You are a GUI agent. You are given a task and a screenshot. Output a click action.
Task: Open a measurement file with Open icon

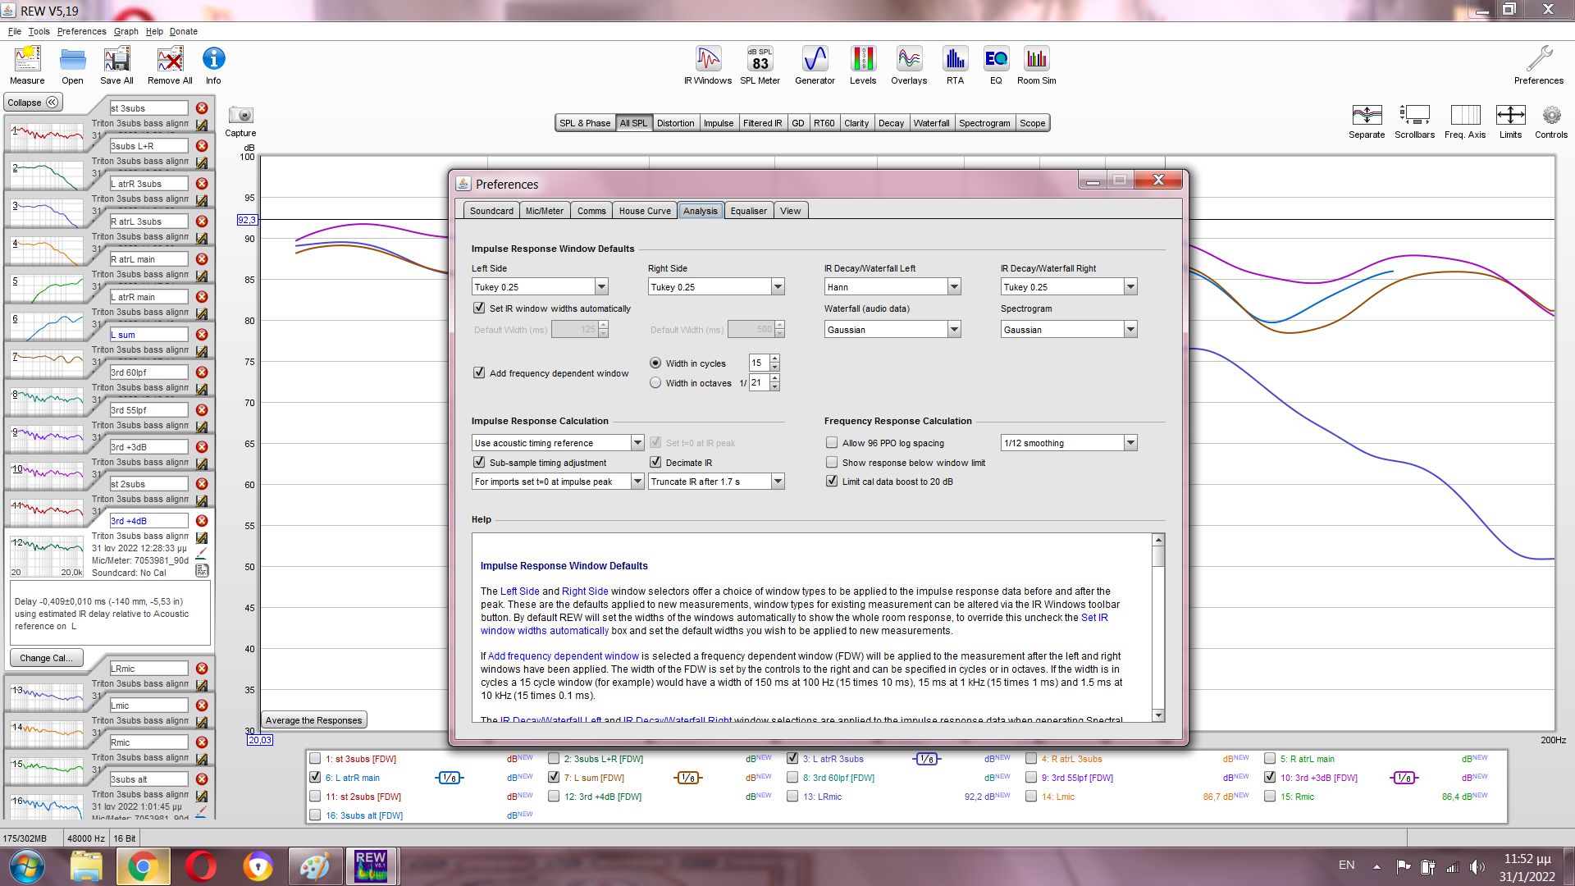point(72,65)
